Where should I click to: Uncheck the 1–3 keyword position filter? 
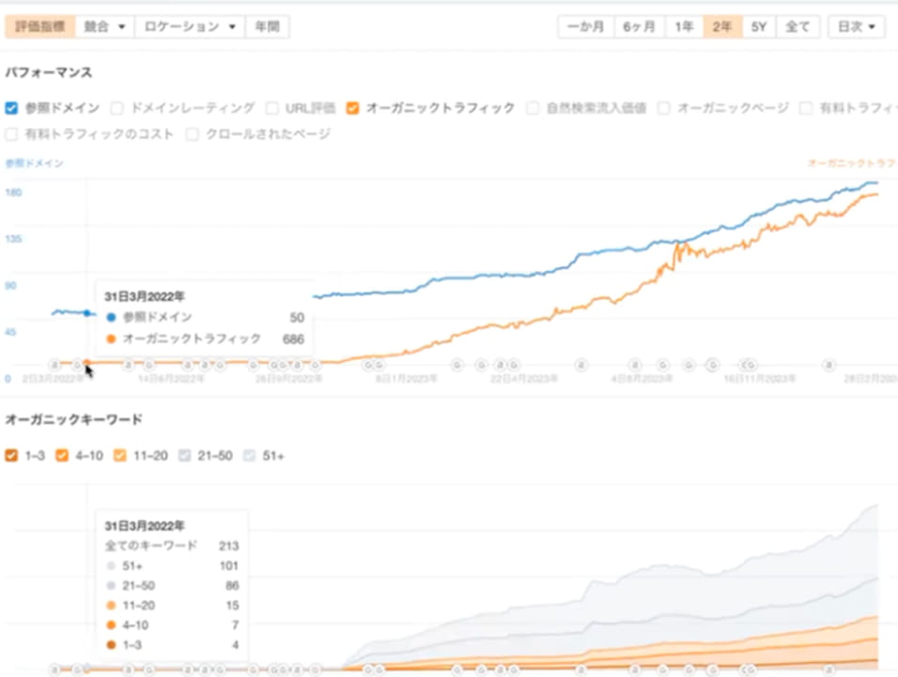tap(11, 456)
